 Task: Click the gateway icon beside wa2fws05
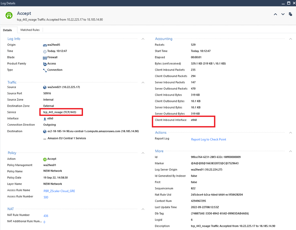click(x=45, y=45)
